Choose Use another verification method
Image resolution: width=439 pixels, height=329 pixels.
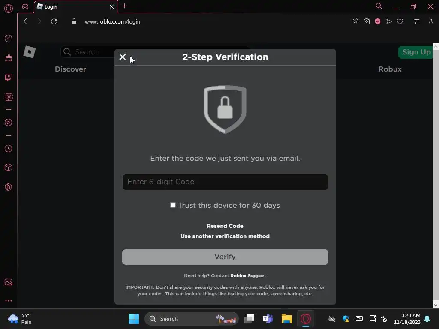pyautogui.click(x=225, y=236)
